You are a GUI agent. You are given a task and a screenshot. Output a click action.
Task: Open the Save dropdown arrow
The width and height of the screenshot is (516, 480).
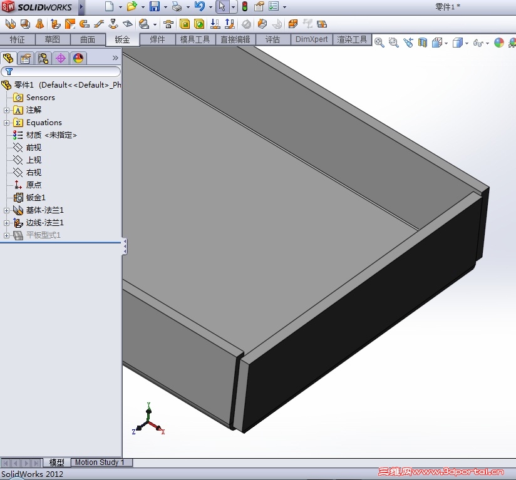165,7
